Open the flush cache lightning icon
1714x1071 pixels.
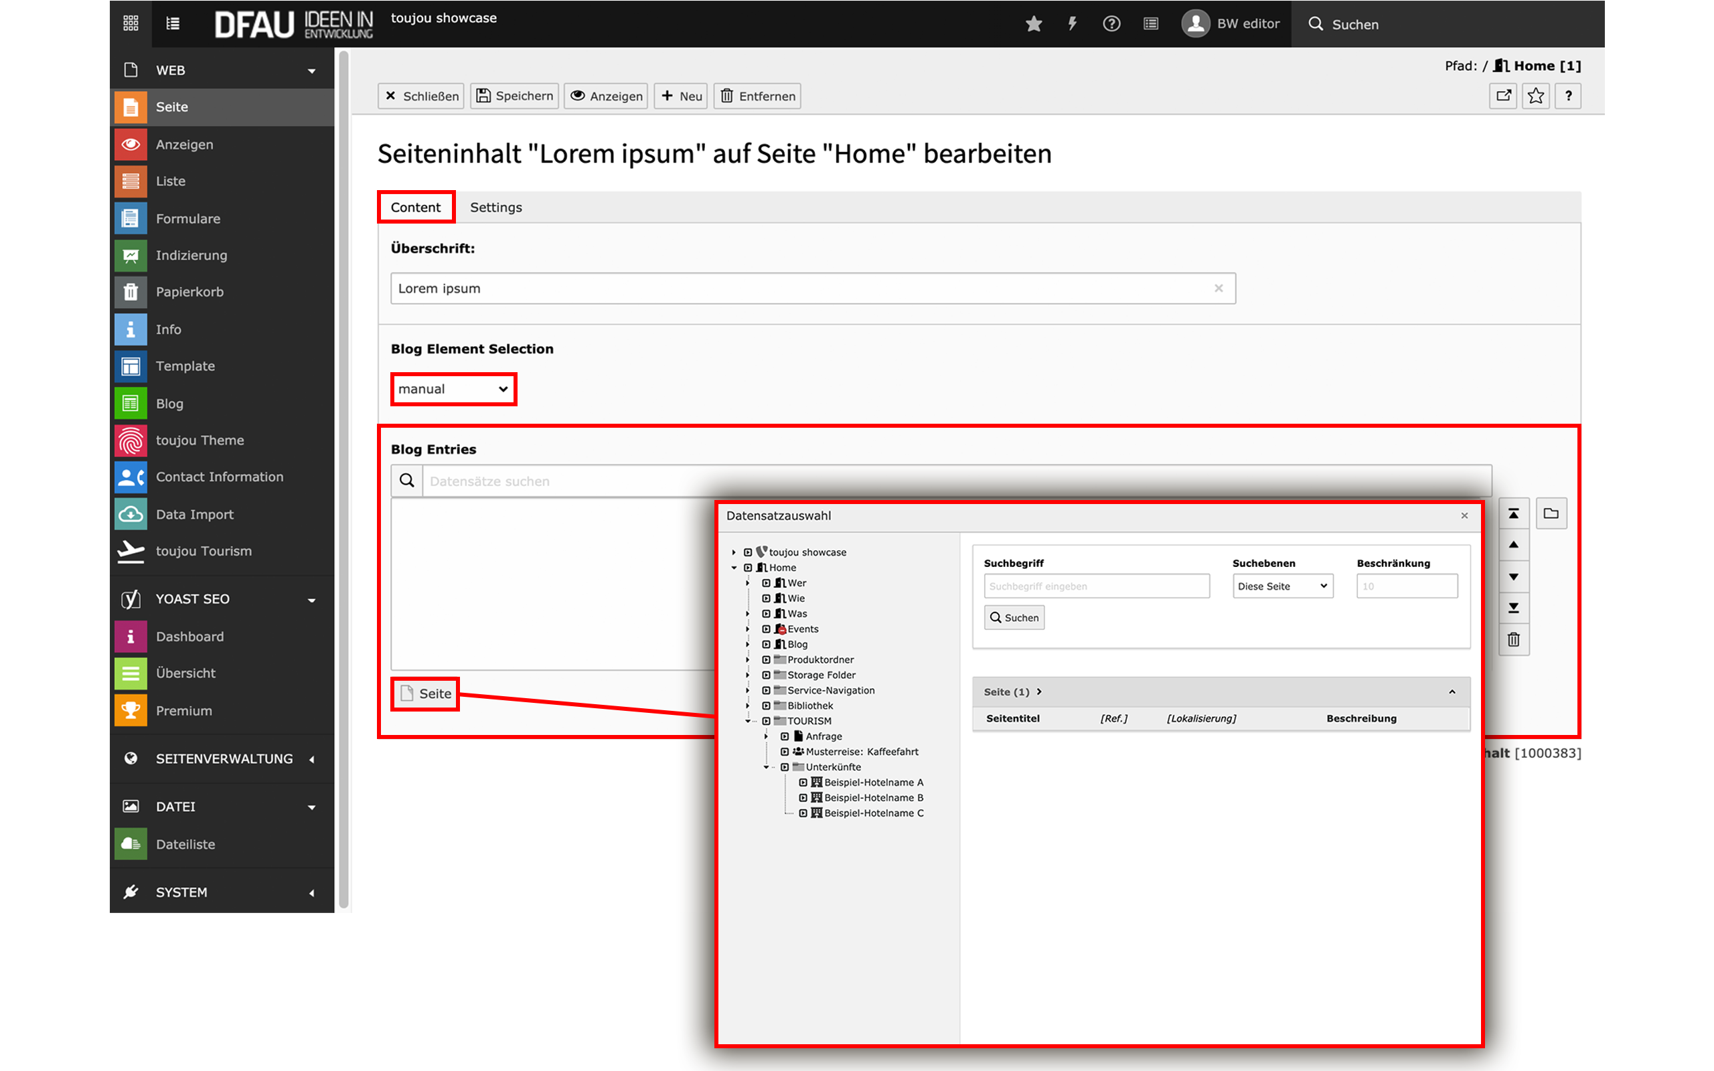(1073, 24)
